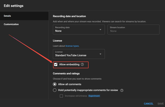Open the Recording date dropdown
The image size is (165, 107).
coord(79,30)
